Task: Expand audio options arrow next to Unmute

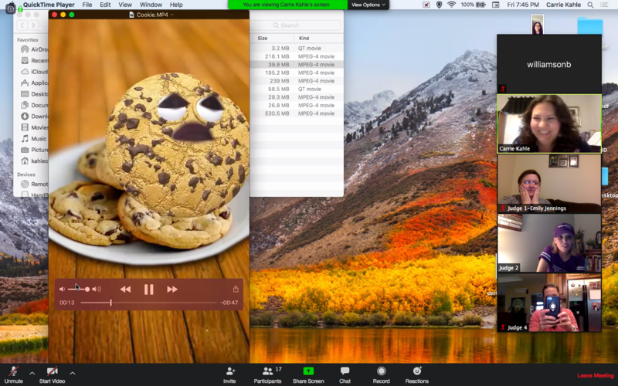Action: click(x=32, y=373)
